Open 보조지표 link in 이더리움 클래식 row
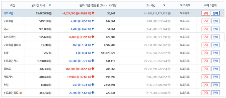Image resolution: width=226 pixels, height=98 pixels. point(185,45)
